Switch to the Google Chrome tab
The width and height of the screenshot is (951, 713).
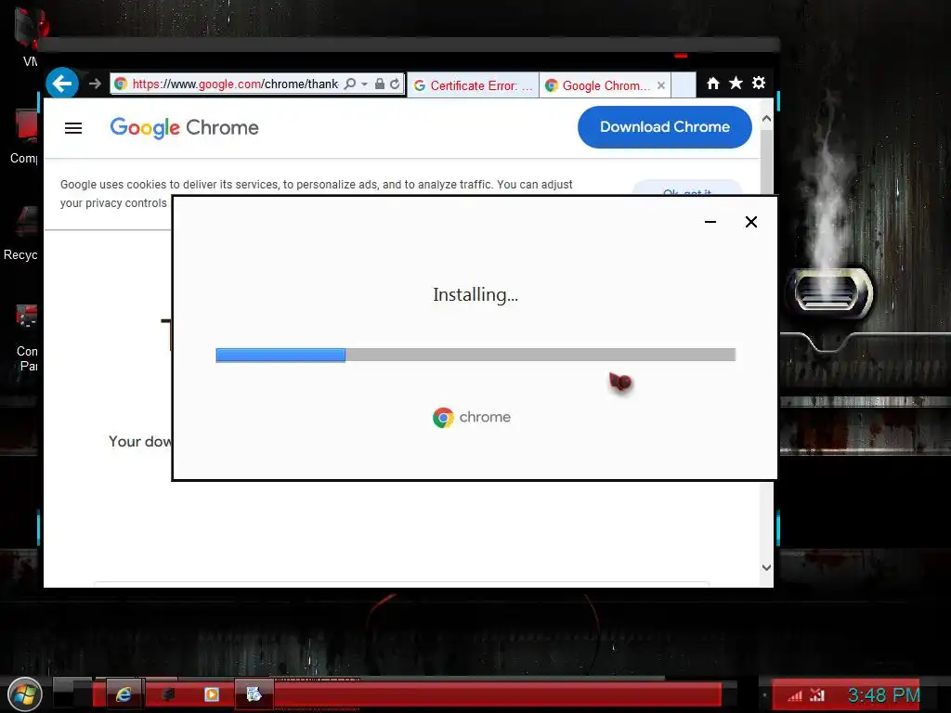click(597, 85)
